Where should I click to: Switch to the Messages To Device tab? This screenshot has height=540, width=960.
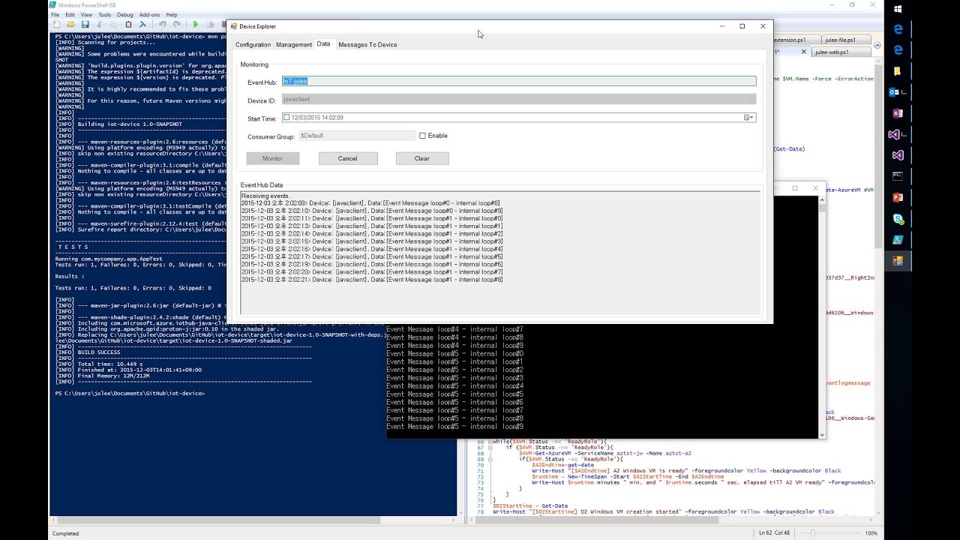pos(367,45)
